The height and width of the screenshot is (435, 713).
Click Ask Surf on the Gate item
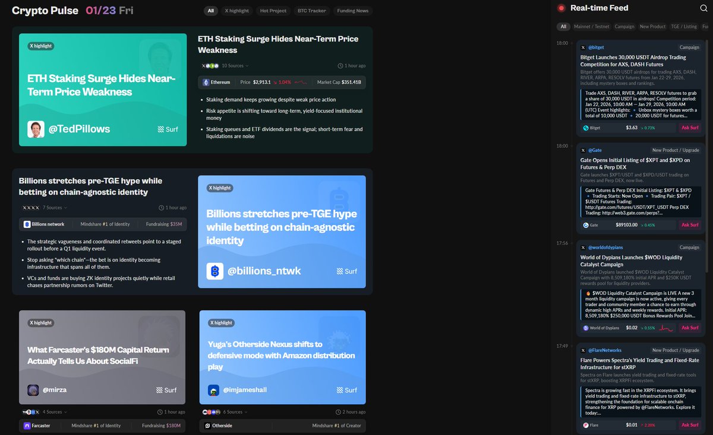tap(690, 225)
